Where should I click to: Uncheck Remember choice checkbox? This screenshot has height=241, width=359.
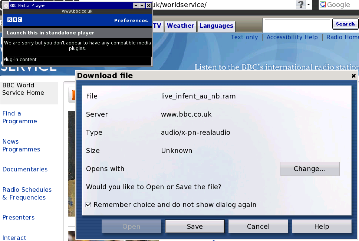click(88, 205)
